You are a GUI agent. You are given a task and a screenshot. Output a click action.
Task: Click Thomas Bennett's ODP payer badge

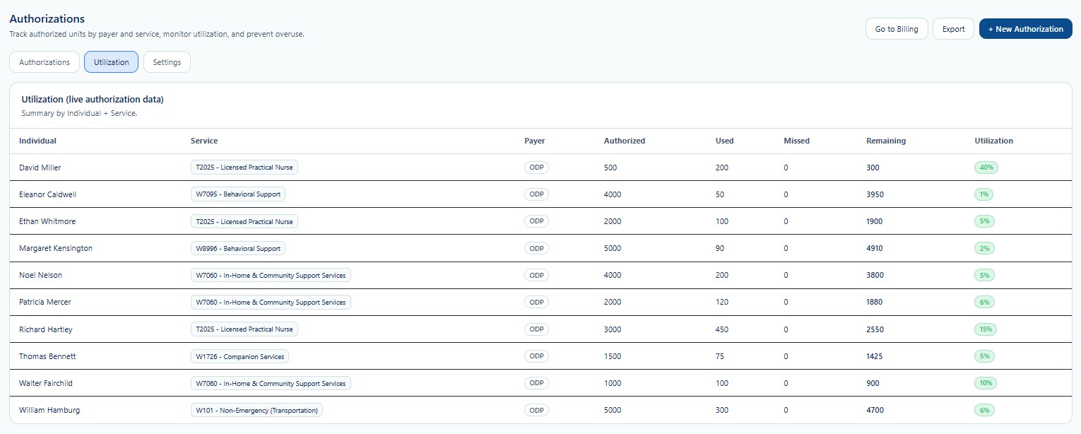click(x=536, y=356)
